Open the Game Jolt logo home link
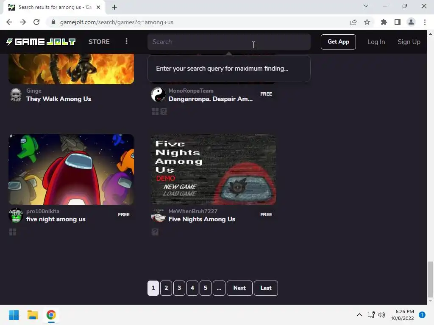This screenshot has height=325, width=434. coord(41,42)
